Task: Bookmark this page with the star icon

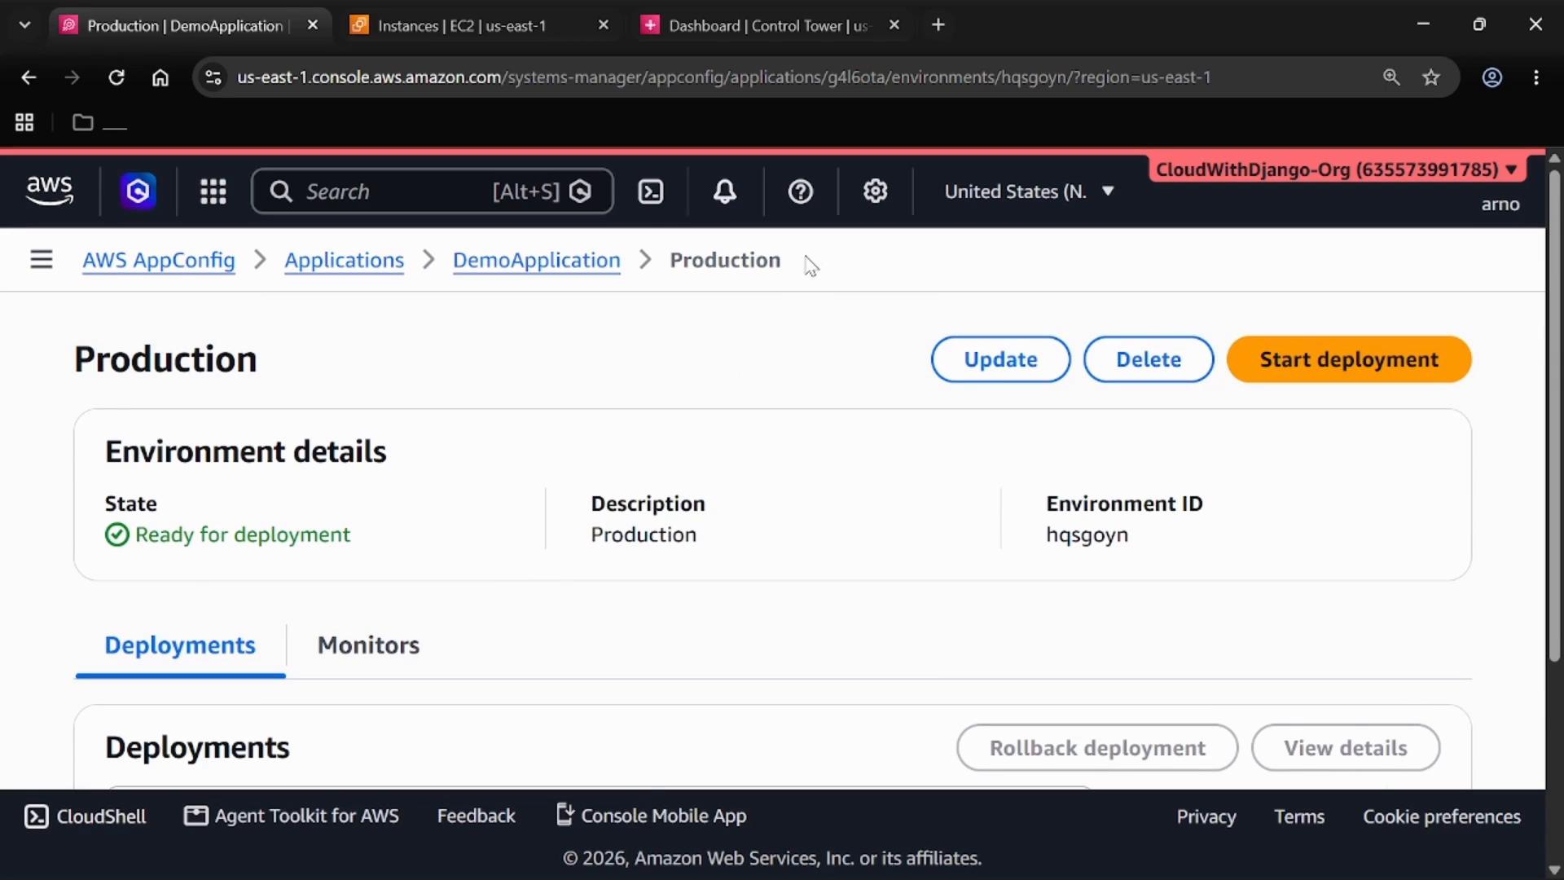Action: [1431, 77]
